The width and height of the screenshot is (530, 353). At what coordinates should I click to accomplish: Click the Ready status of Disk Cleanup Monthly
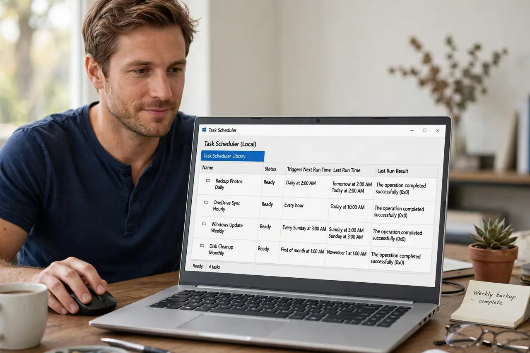[x=263, y=249]
